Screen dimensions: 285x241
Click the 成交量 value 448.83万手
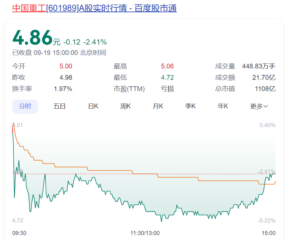point(259,66)
